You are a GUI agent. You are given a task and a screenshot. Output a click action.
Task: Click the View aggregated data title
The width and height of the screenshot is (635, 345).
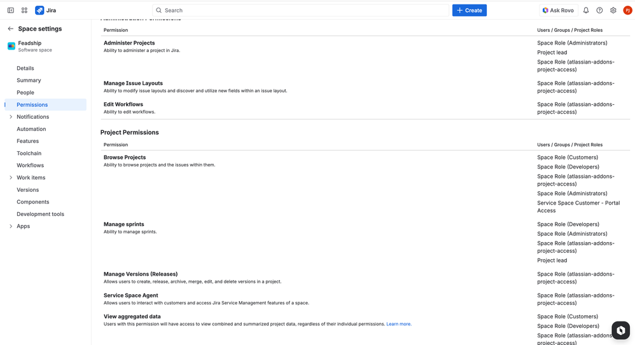tap(132, 316)
